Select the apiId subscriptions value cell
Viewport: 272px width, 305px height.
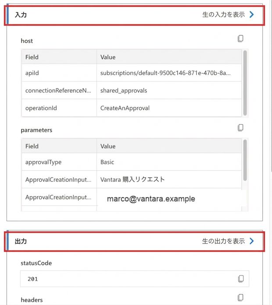pos(169,73)
